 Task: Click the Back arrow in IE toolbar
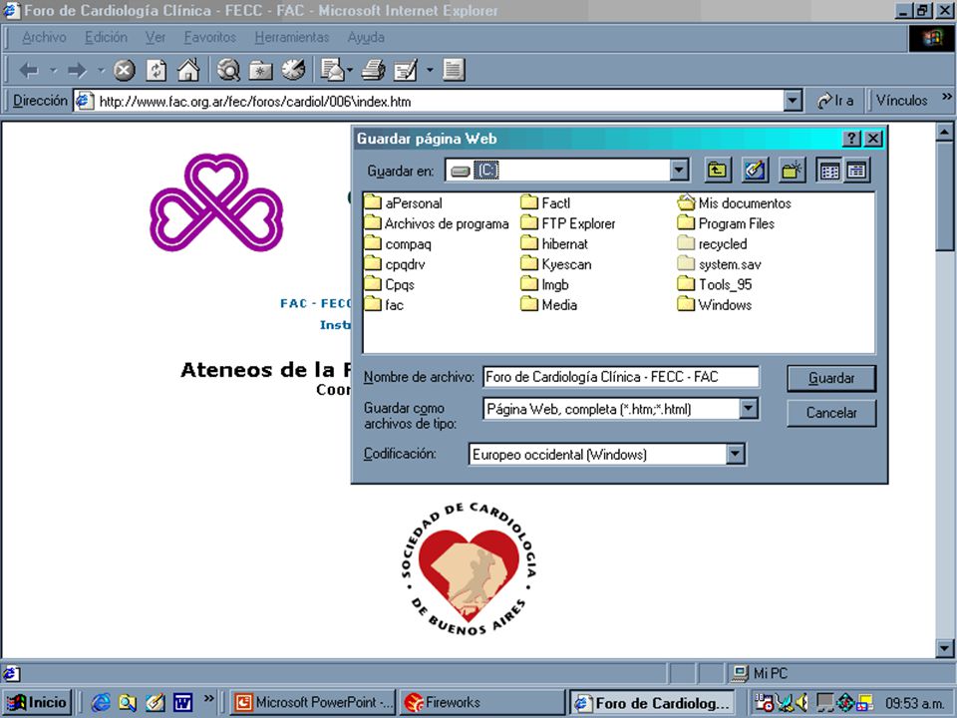pyautogui.click(x=29, y=71)
